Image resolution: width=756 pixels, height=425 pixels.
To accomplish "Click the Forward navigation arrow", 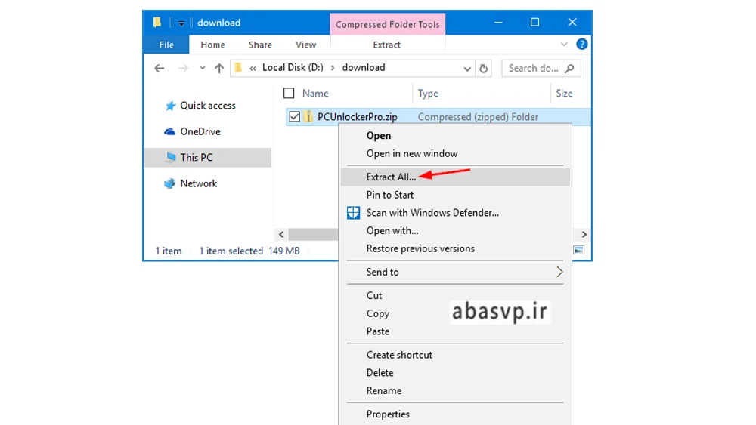I will 183,69.
